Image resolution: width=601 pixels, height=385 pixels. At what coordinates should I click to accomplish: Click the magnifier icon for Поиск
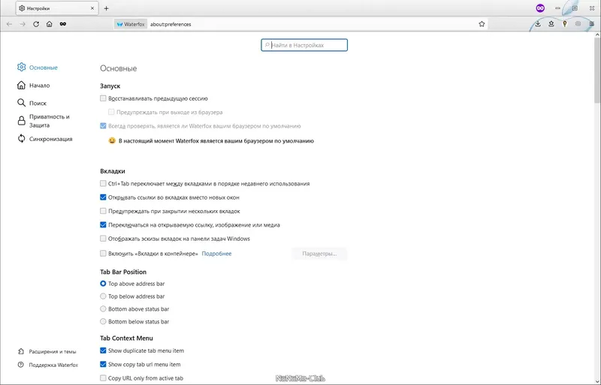click(x=22, y=103)
